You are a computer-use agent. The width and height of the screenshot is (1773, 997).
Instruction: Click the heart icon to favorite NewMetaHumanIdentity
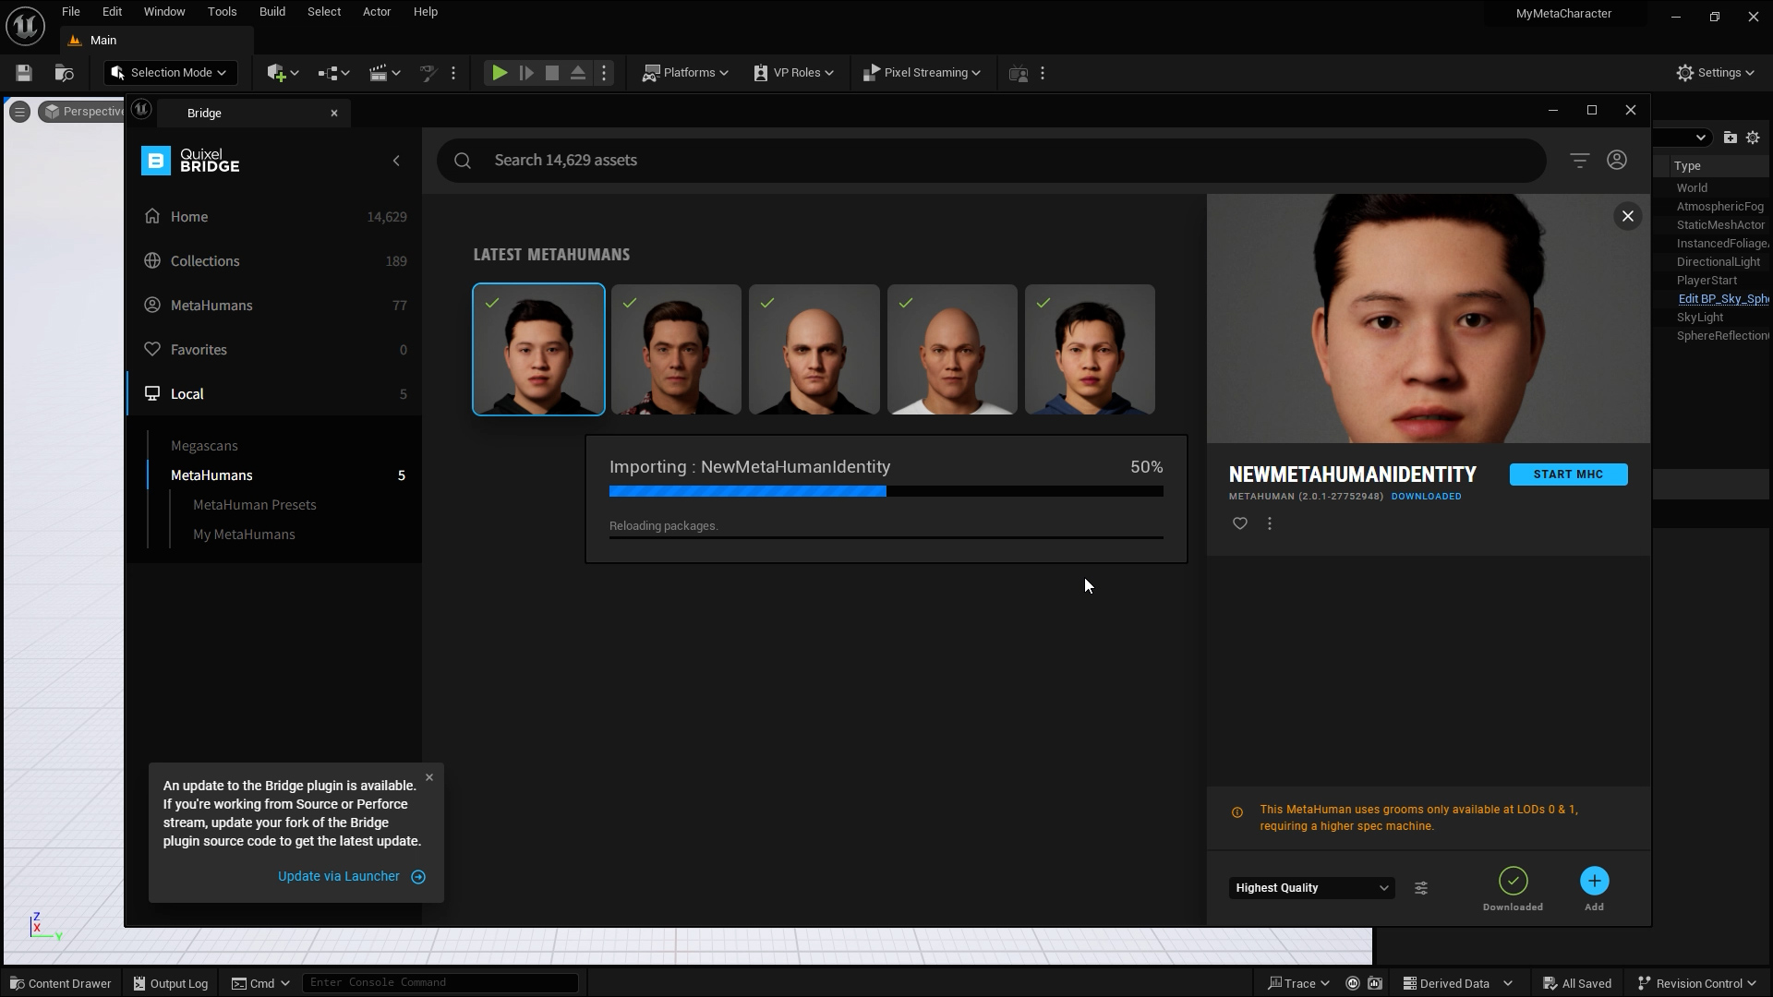(x=1239, y=523)
